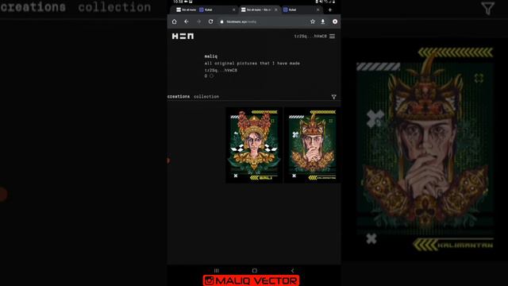Click the wallet address under the profile description
This screenshot has height=286, width=508.
(x=221, y=70)
